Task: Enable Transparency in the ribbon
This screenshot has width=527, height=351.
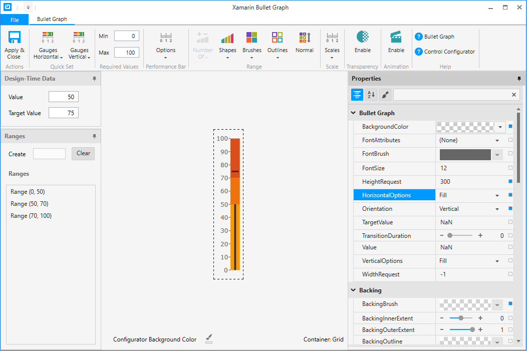Action: [363, 42]
